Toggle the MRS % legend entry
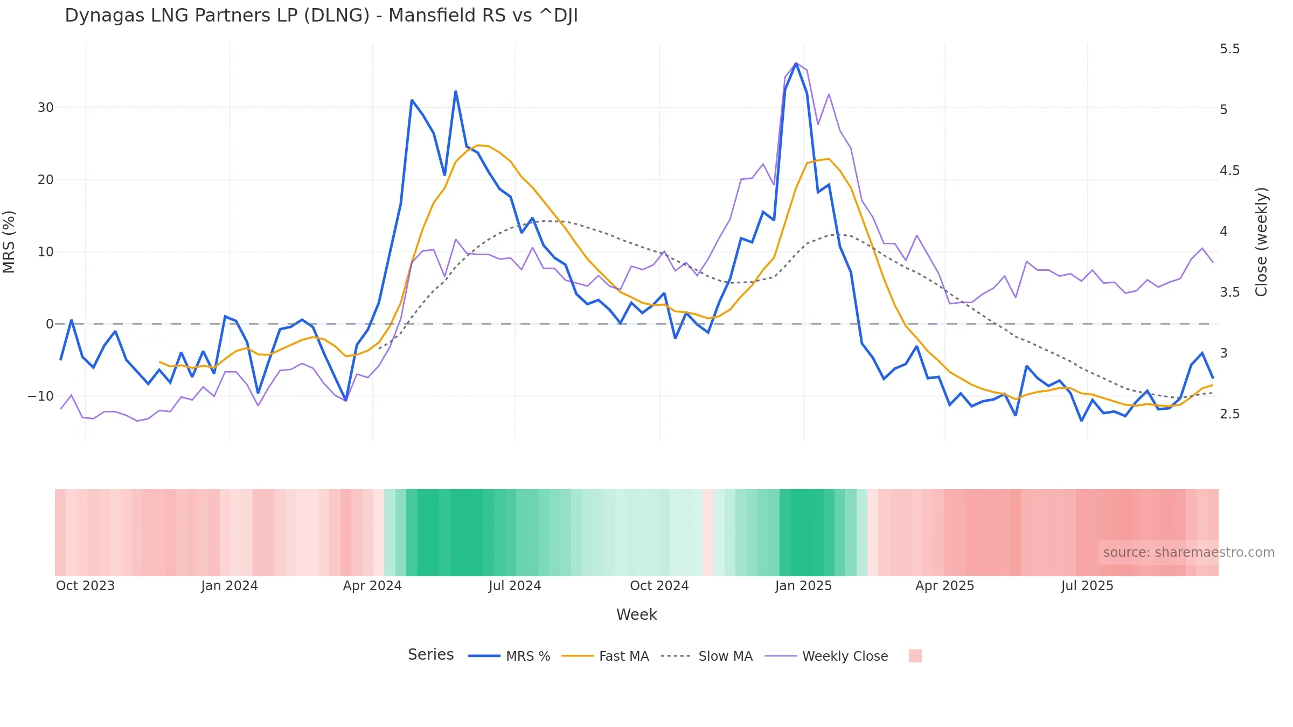 pyautogui.click(x=509, y=656)
